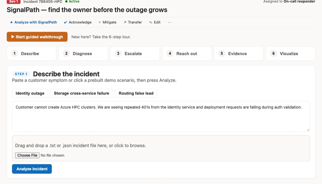This screenshot has width=322, height=184.
Task: Click the Describe the incident heading
Action: click(66, 74)
